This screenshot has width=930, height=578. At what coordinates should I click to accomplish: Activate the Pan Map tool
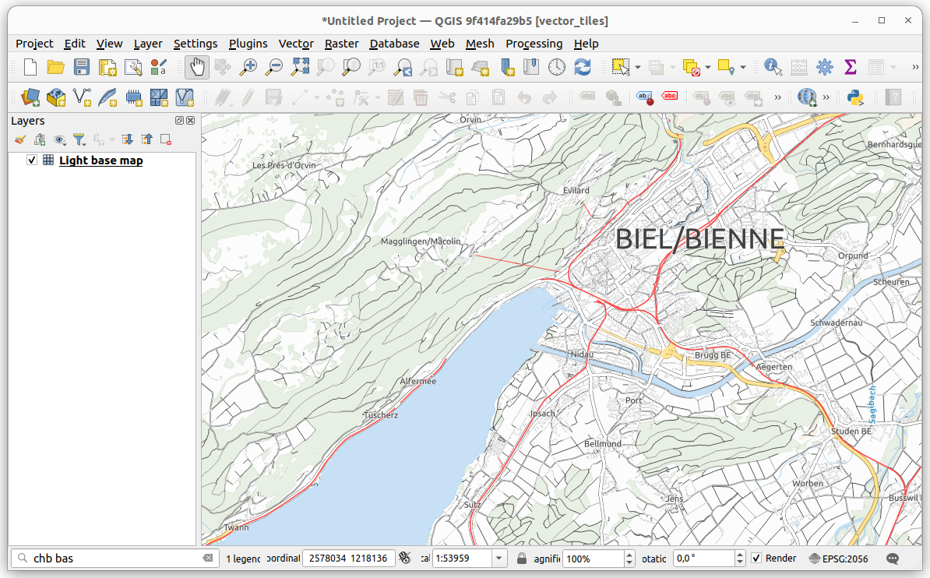(x=196, y=67)
